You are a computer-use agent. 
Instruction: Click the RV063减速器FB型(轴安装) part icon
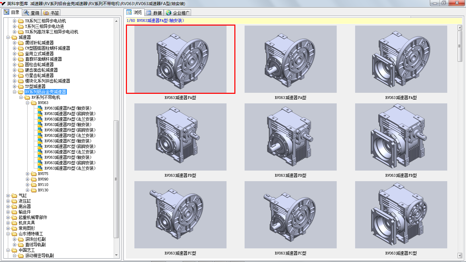(x=40, y=125)
